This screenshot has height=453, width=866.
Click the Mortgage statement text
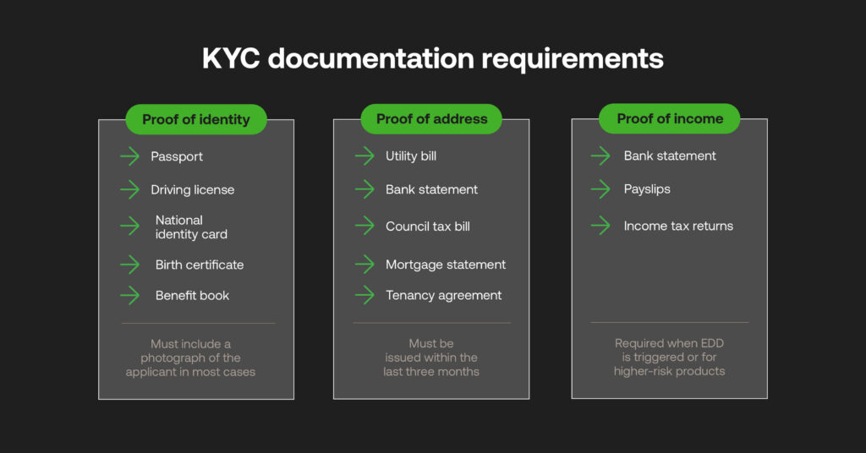446,265
